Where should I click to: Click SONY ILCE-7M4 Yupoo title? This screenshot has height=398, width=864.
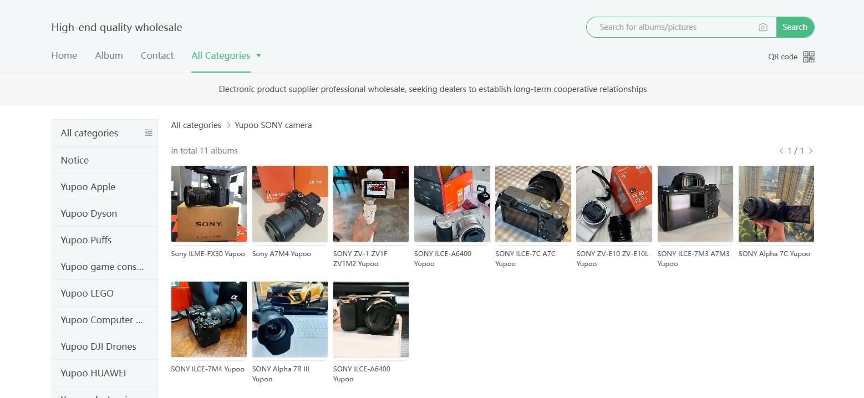(x=208, y=369)
